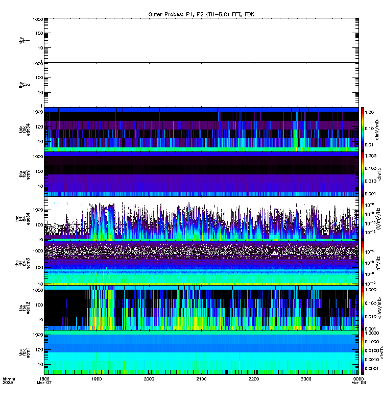Click inside the thc fbk edc12 spectrogram
The image size is (383, 408).
(201, 308)
